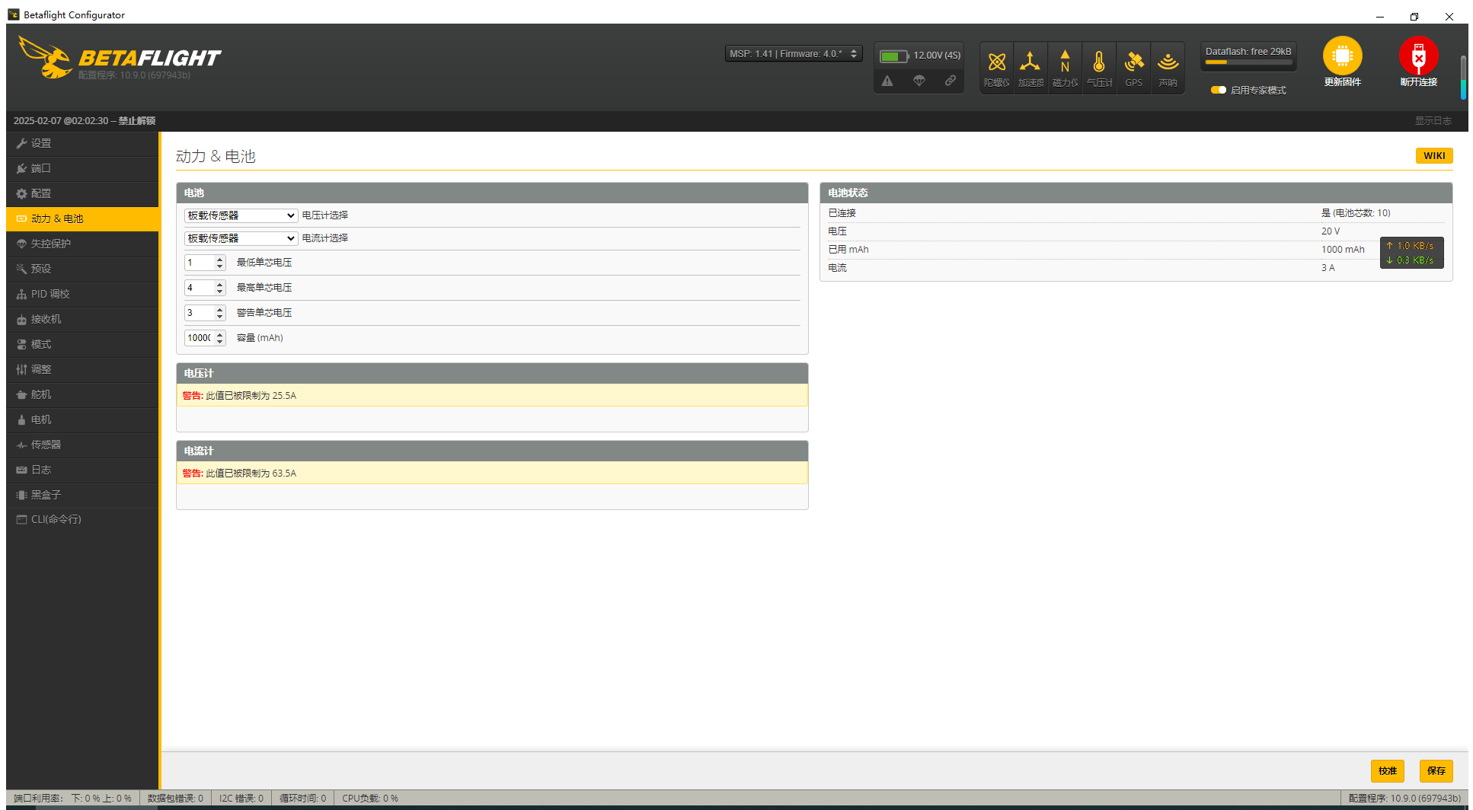
Task: Open the CLI(命令行) tab
Action: (82, 519)
